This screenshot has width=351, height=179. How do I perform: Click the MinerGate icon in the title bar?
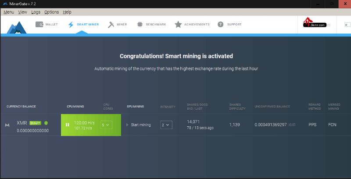(x=5, y=4)
